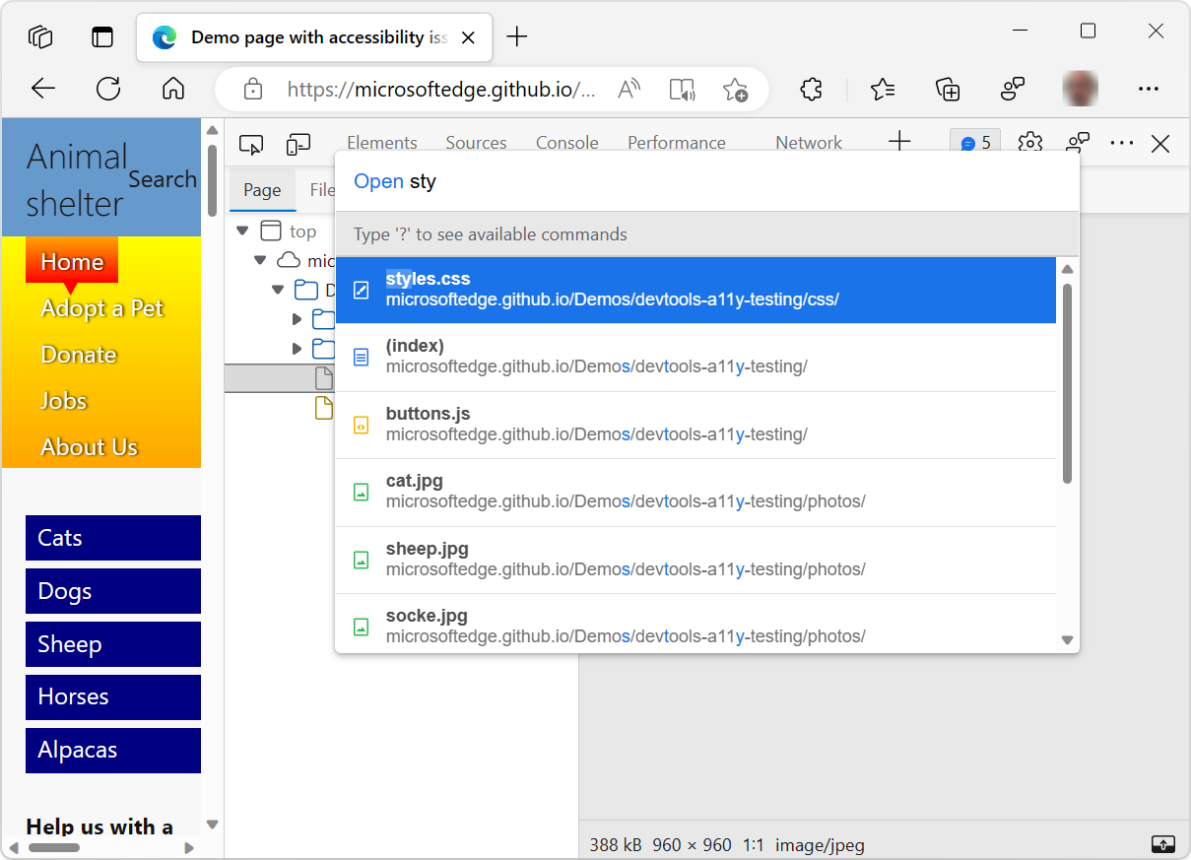This screenshot has width=1191, height=860.
Task: Open sheep.jpg file result
Action: click(695, 560)
